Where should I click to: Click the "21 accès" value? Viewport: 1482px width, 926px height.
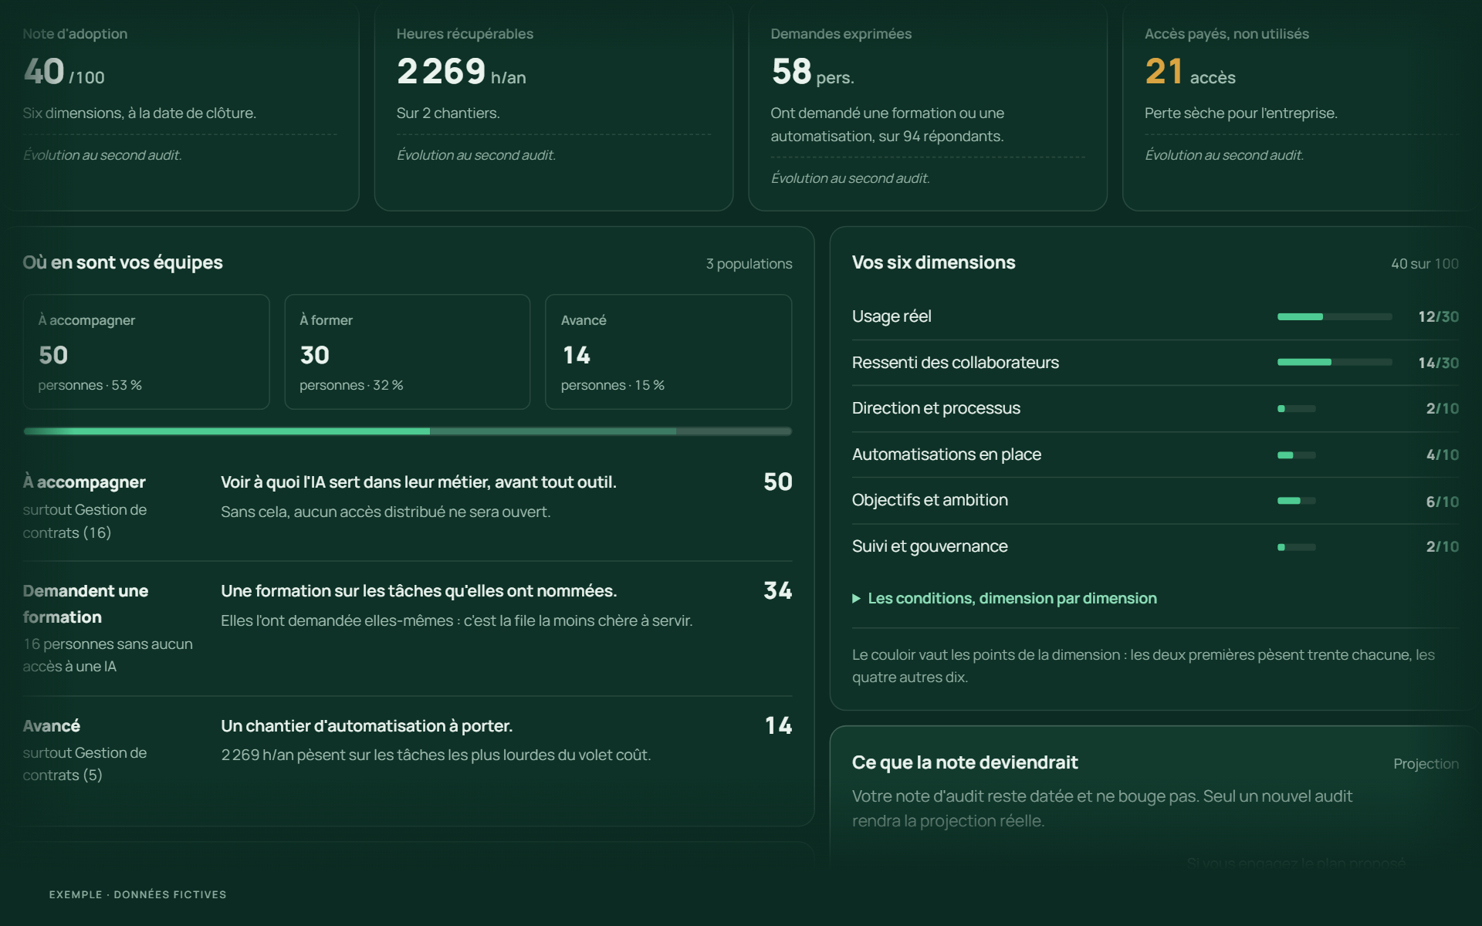(1190, 72)
